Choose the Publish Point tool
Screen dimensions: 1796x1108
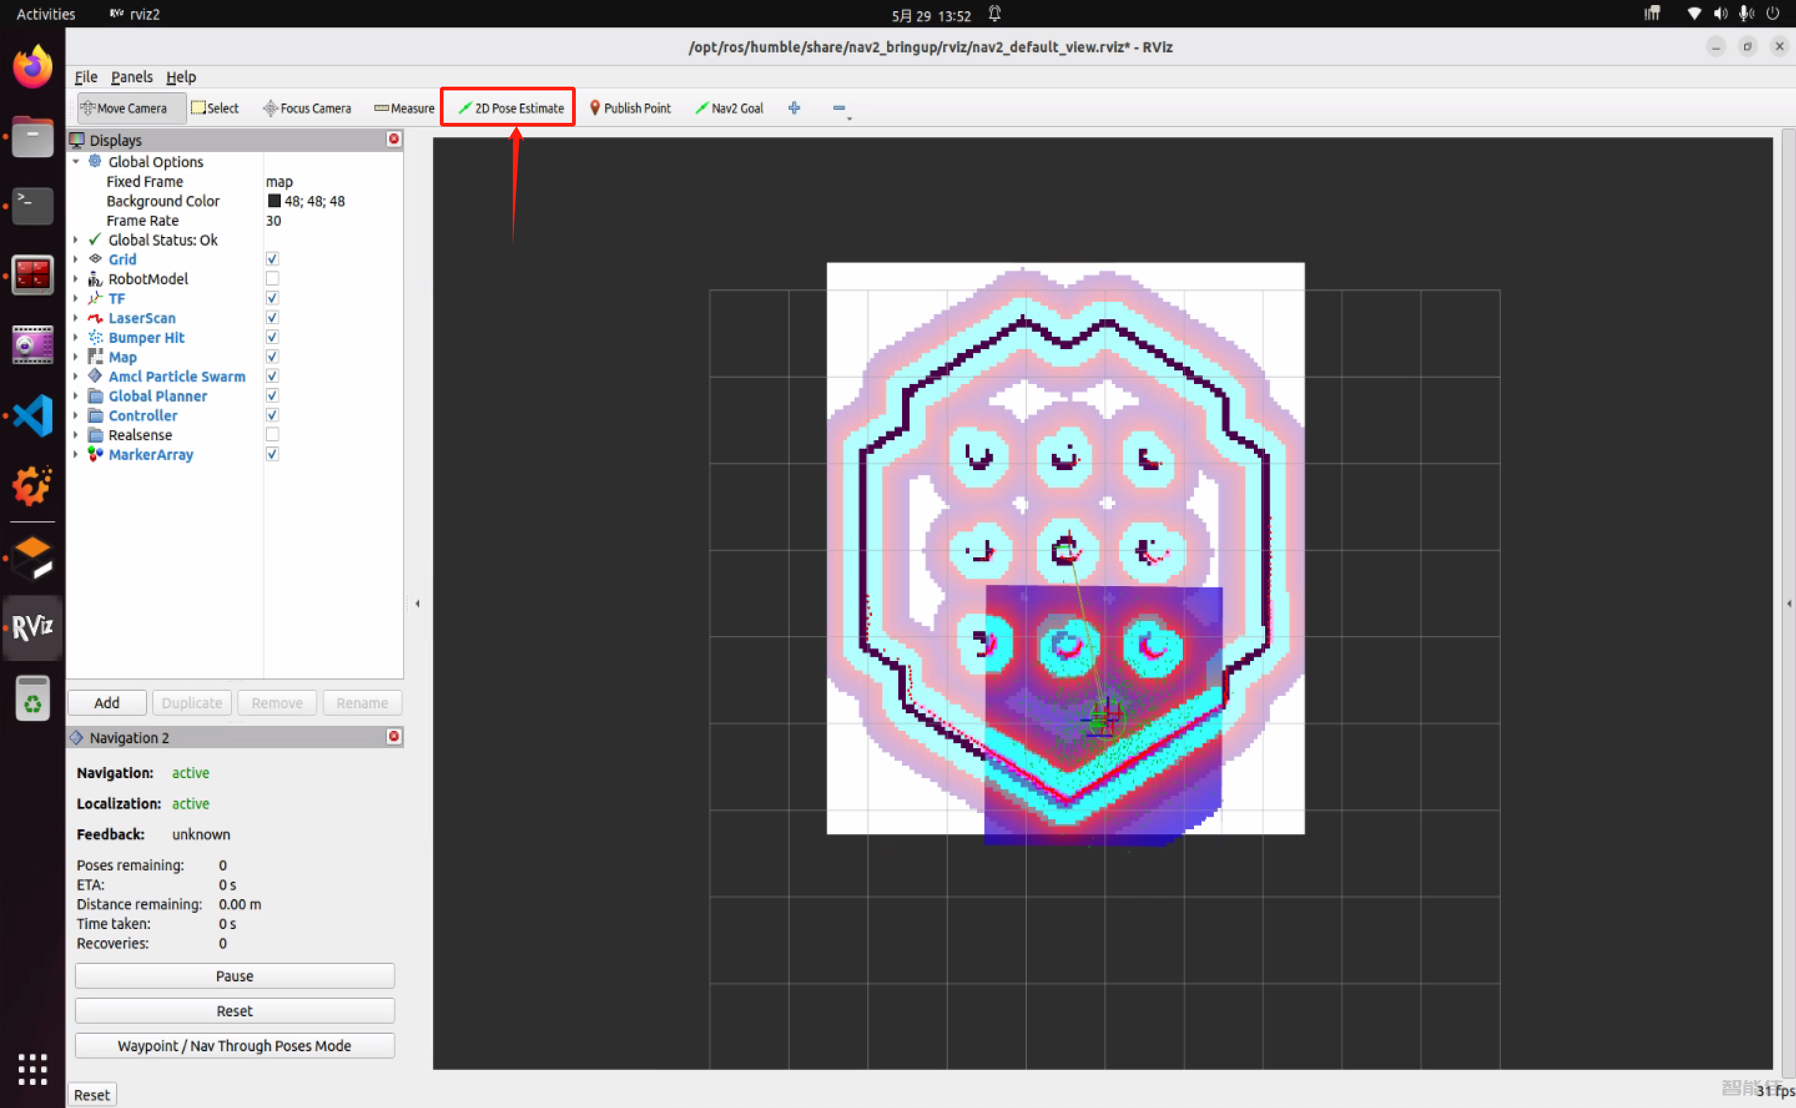pos(629,108)
